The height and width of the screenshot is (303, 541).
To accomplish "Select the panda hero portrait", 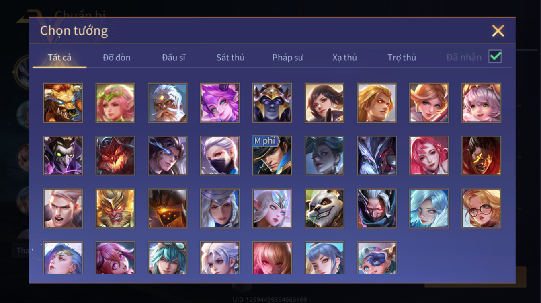I will tap(324, 208).
